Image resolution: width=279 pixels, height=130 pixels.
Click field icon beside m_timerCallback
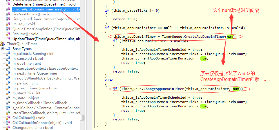pos(8,103)
